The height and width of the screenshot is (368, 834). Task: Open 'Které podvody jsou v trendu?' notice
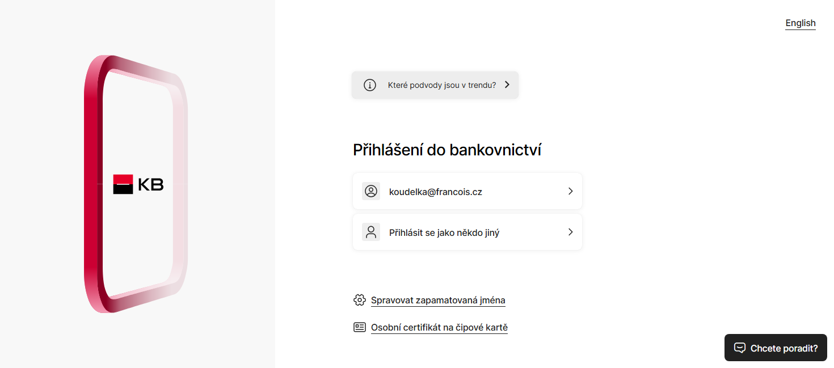click(x=441, y=85)
